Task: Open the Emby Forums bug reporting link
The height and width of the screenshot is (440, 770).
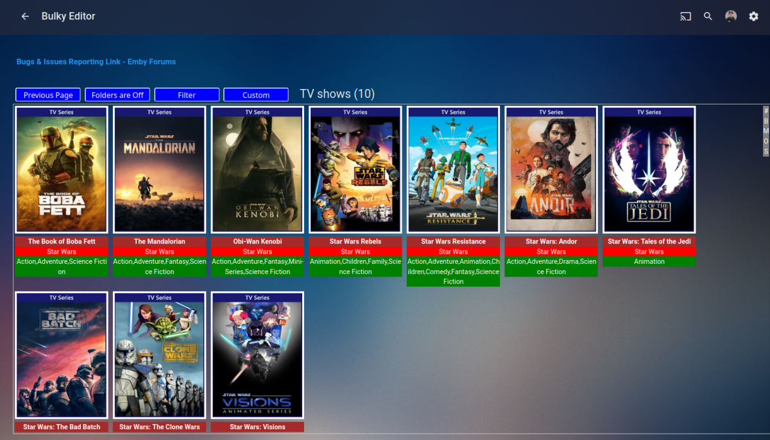Action: [x=96, y=61]
